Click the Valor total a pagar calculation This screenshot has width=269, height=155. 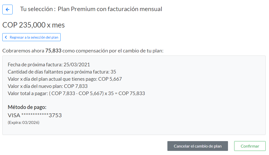coord(76,93)
